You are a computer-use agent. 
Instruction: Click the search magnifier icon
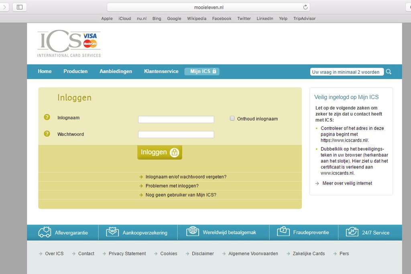389,72
